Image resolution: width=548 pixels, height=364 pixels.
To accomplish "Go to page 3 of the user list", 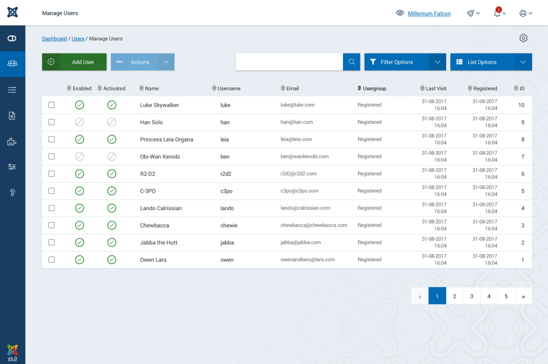I will [472, 295].
